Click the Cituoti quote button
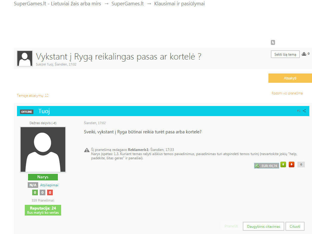The width and height of the screenshot is (312, 234). click(295, 226)
